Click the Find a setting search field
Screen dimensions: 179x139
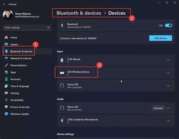point(27,27)
